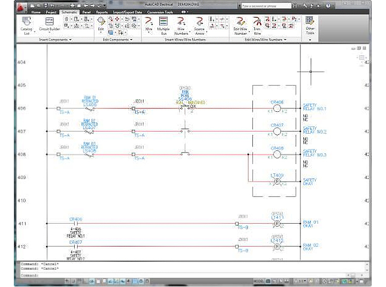Click the Plot printer icon in Quick Access toolbar
The height and width of the screenshot is (287, 386).
point(72,5)
